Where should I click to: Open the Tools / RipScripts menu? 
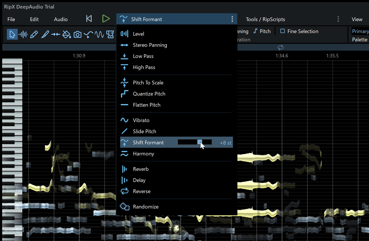265,19
